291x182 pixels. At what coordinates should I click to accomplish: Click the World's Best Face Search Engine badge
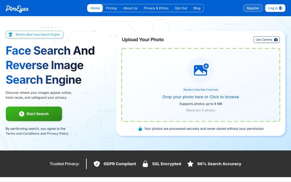pyautogui.click(x=34, y=34)
